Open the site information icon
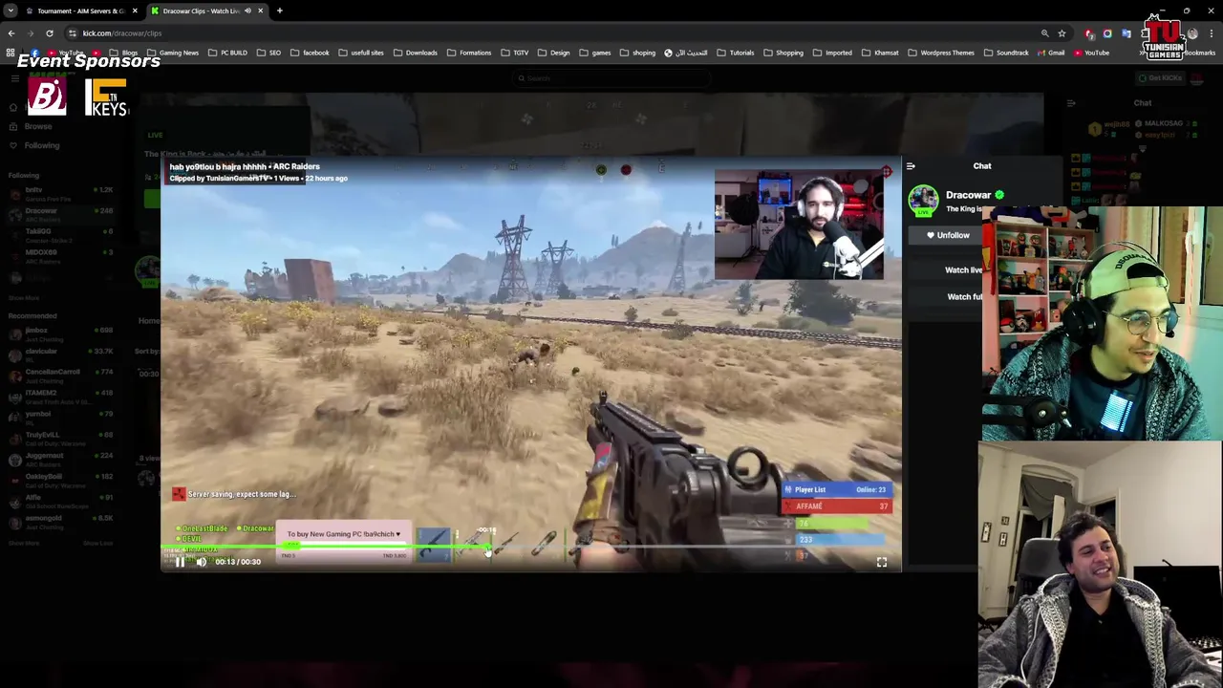 point(73,33)
